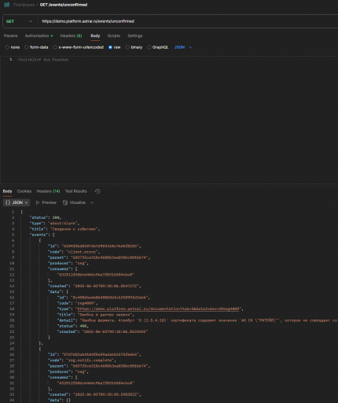Click the GET /events/unconfirmed request title

tap(64, 5)
